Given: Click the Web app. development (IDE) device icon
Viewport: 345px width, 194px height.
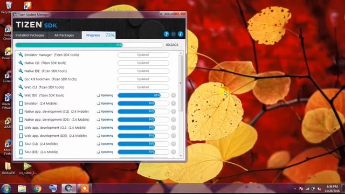Looking at the screenshot, I should coord(21,136).
